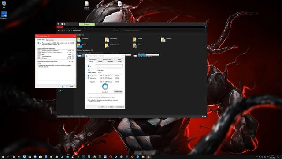282x159 pixels.
Task: Collapse the Zařízení a jednotky (3) group
Action: point(85,50)
